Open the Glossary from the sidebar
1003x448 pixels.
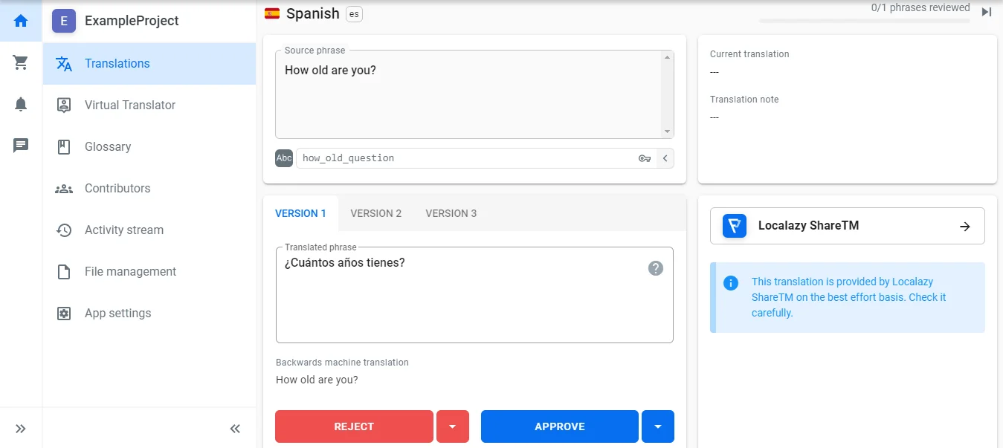click(x=109, y=146)
